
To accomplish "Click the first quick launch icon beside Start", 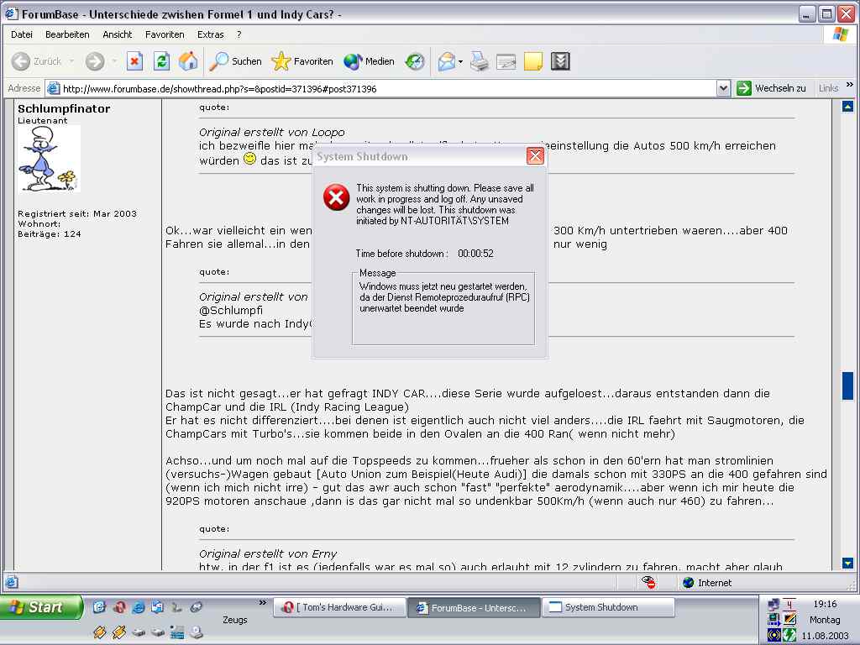I will [x=99, y=607].
